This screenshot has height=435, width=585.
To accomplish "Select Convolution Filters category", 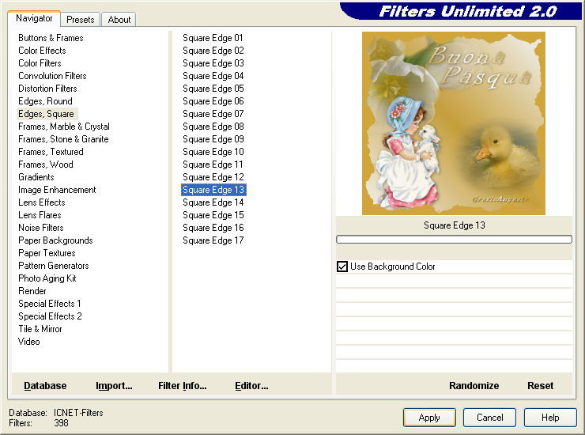I will [x=52, y=76].
